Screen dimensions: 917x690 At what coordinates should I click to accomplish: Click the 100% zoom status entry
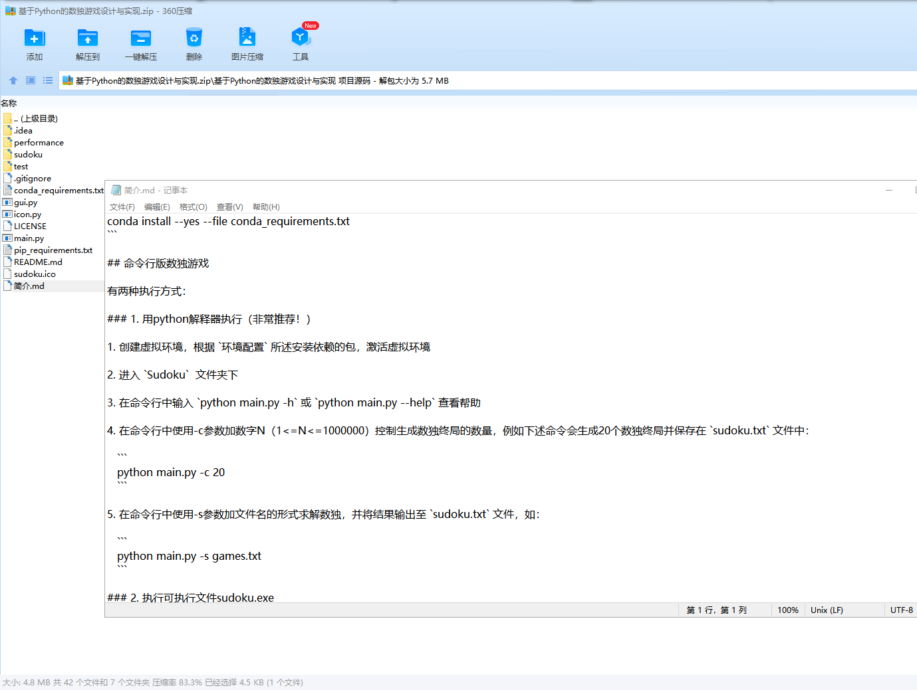tap(788, 610)
